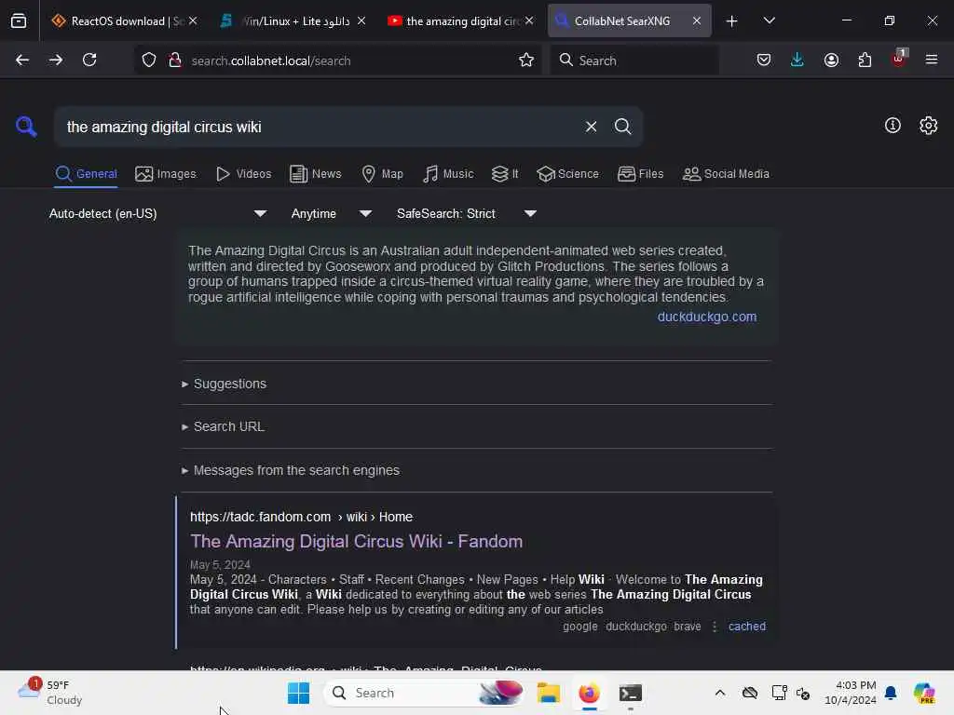Click the Firefox toolbar Search box

[x=634, y=61]
